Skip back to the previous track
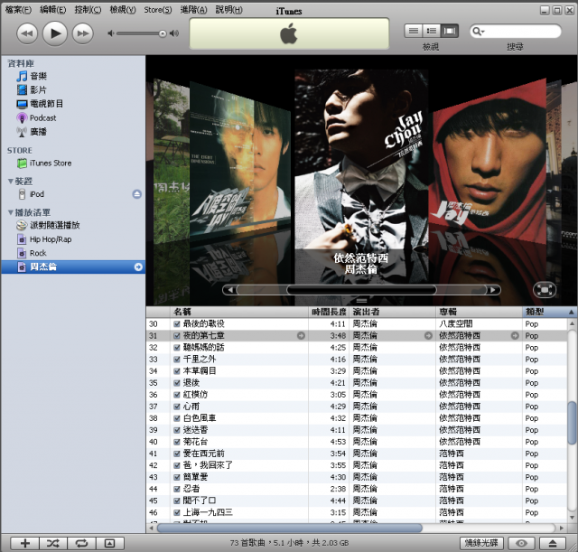Viewport: 578px width, 552px height. click(x=27, y=33)
